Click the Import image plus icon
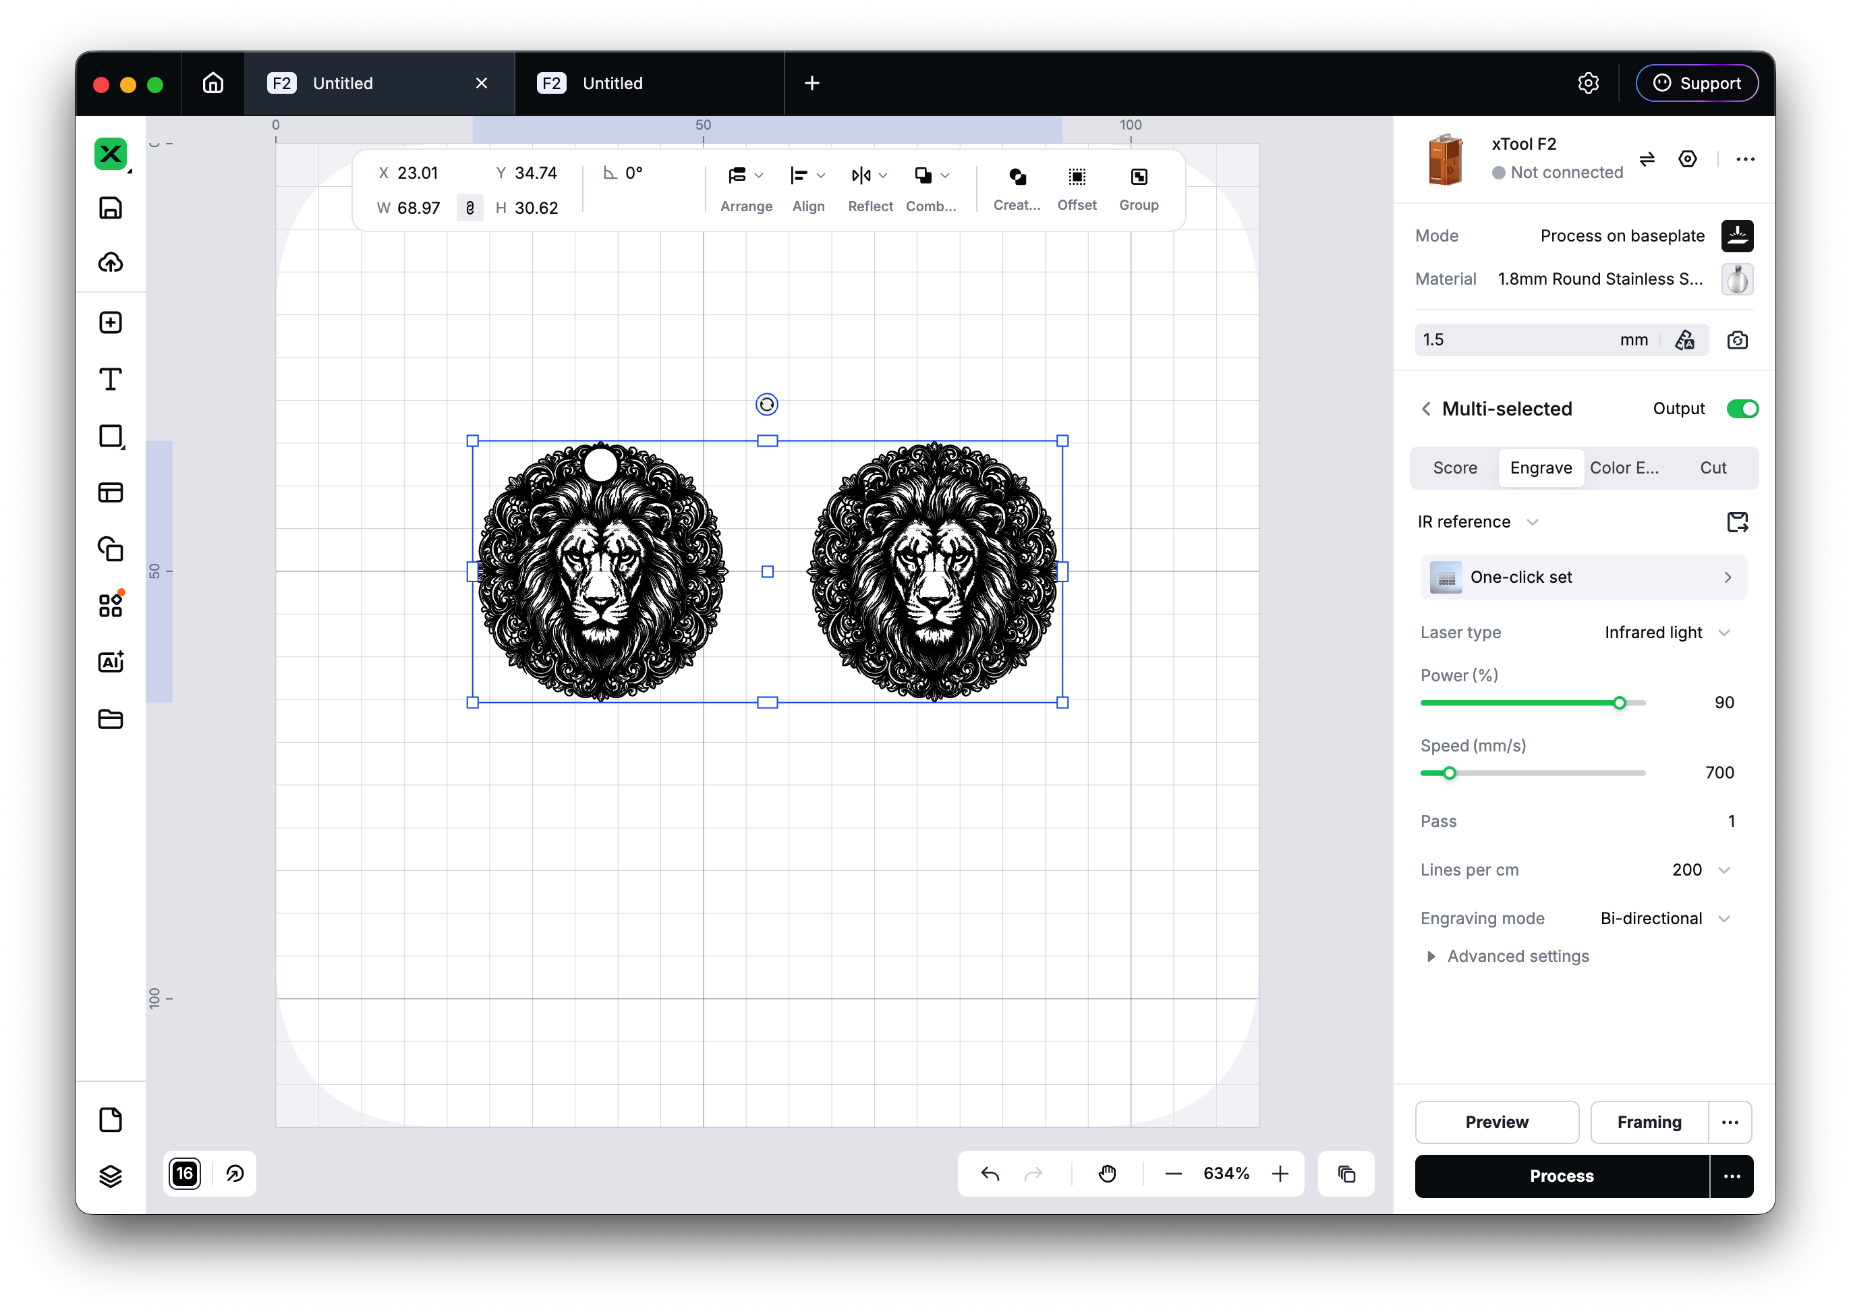1851x1314 pixels. (111, 323)
